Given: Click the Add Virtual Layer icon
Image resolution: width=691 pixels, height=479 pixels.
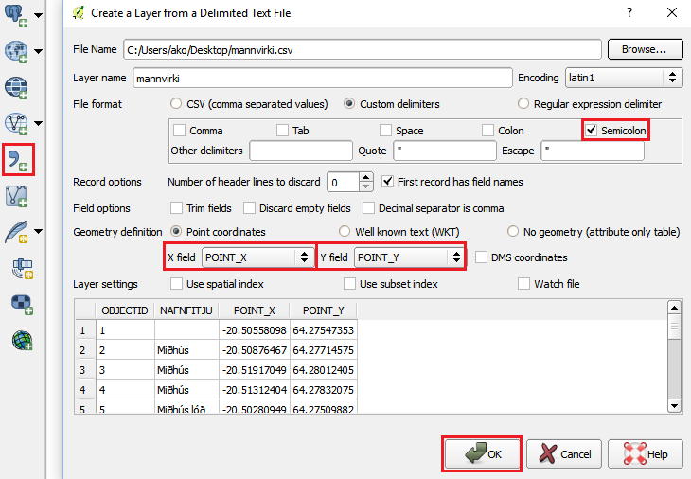Looking at the screenshot, I should tap(16, 196).
